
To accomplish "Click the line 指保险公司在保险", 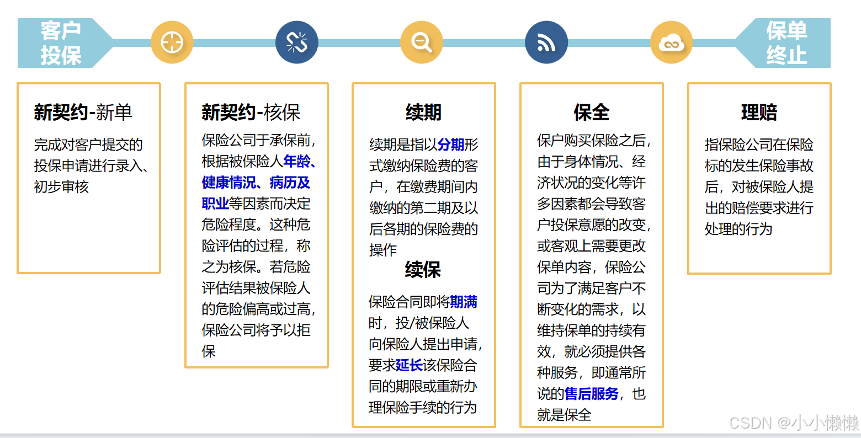I will coord(759,145).
